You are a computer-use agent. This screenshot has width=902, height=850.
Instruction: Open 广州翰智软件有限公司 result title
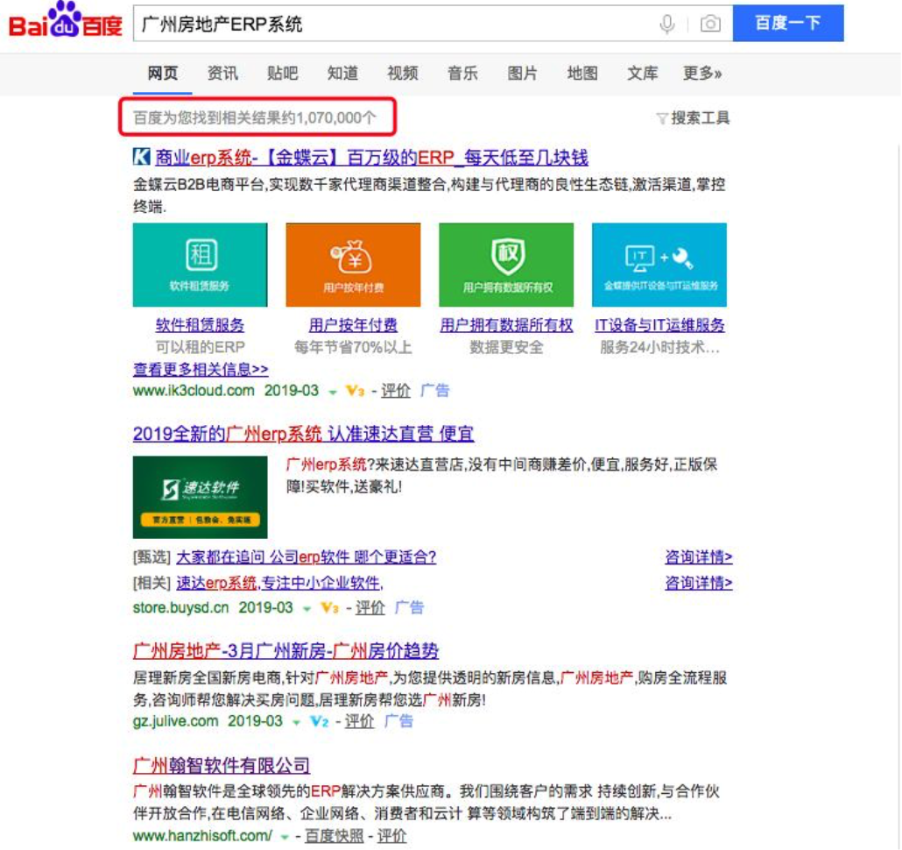tap(222, 765)
